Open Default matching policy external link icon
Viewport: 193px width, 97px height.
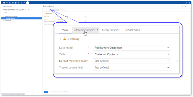tap(177, 61)
